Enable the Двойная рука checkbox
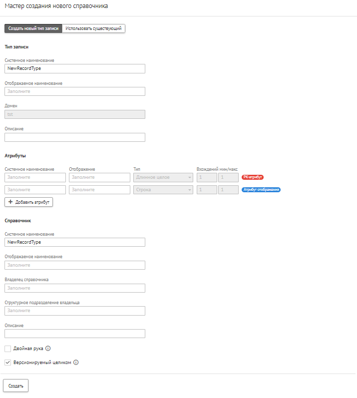Viewport: 357px width, 398px height. pyautogui.click(x=7, y=349)
